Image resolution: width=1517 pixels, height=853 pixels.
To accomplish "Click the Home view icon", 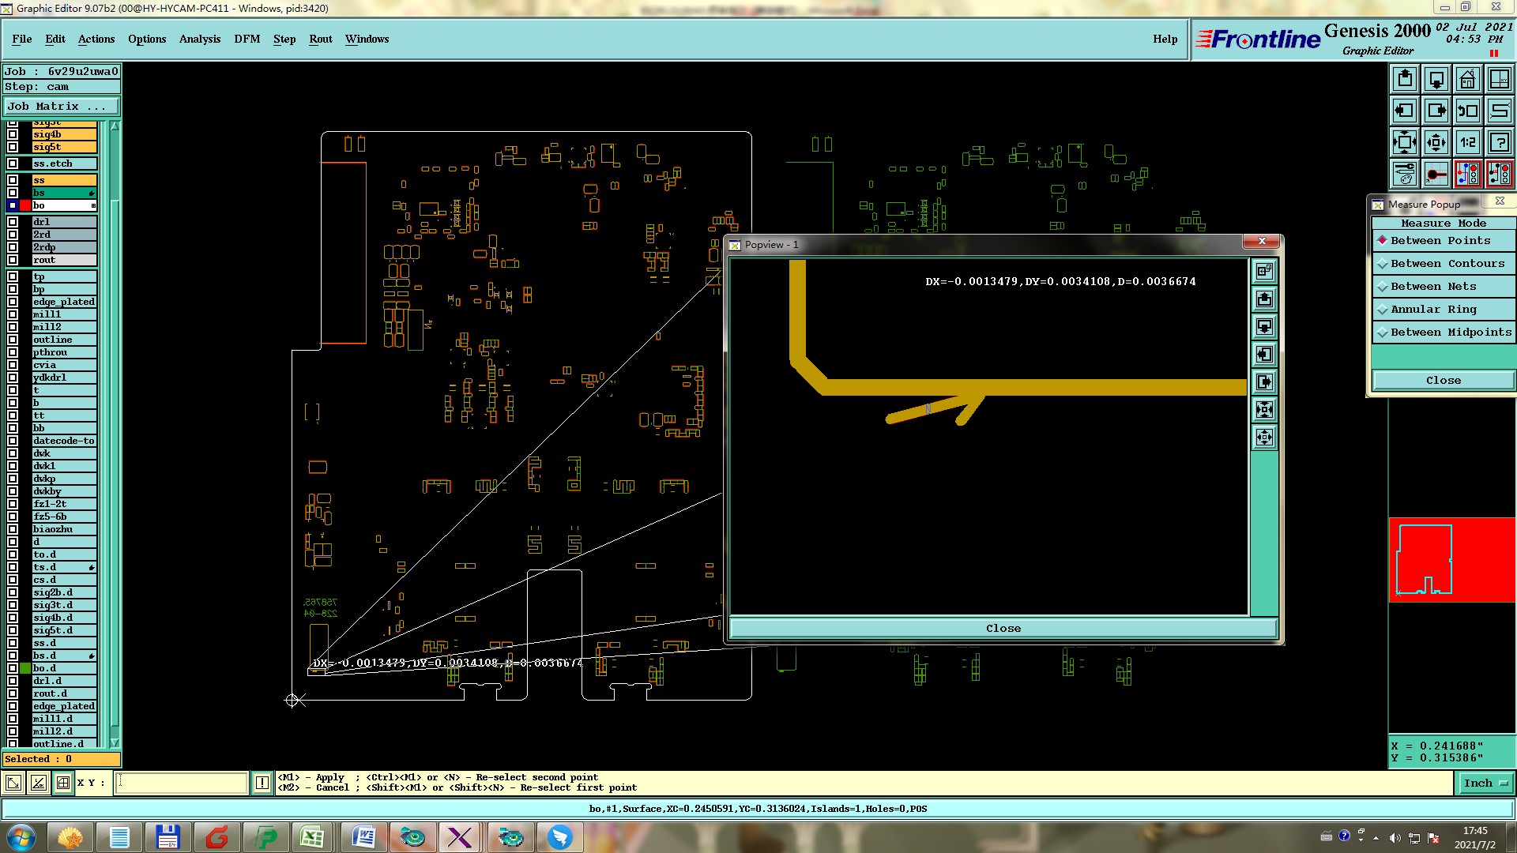I will pos(1467,79).
